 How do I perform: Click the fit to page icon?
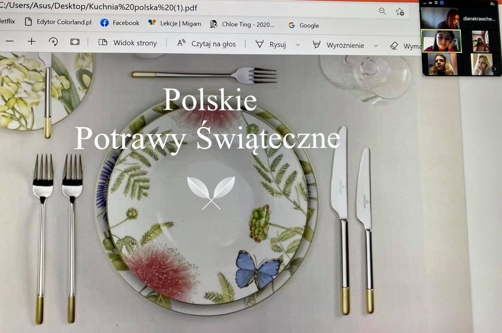[75, 42]
